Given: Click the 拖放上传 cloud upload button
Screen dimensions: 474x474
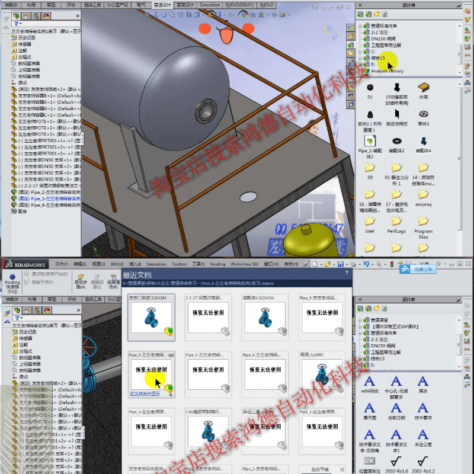Looking at the screenshot, I should coord(418,269).
